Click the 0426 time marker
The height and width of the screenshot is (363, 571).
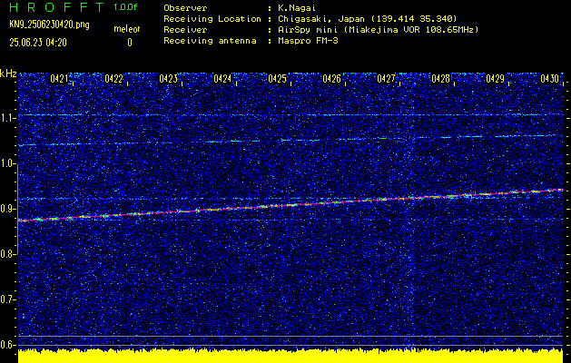(x=331, y=78)
